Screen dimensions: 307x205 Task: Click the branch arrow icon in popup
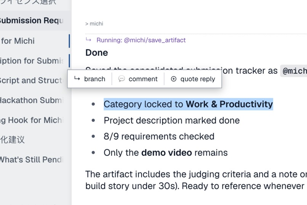pyautogui.click(x=77, y=79)
